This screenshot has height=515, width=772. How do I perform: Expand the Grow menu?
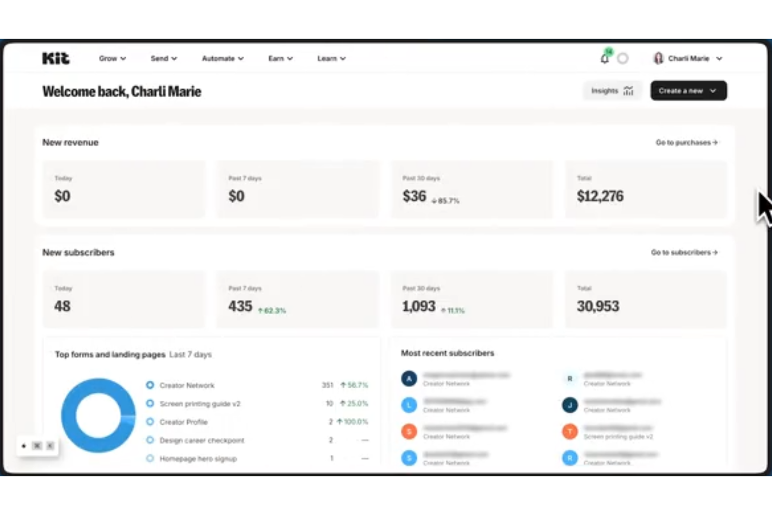[x=112, y=58]
